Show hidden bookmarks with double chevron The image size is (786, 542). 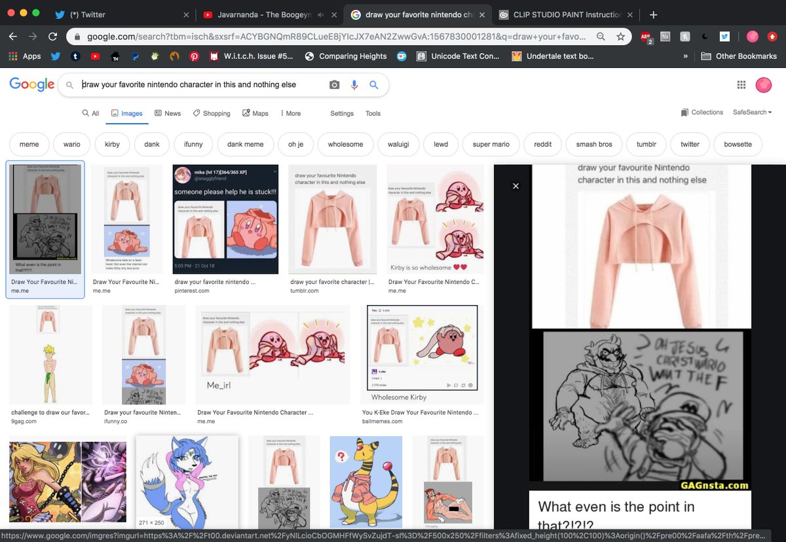click(686, 56)
